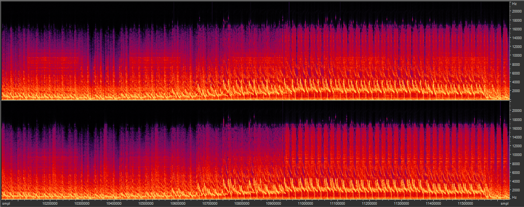Click 16000 on the lower channel frequency scale
Screen dimensions: 524x207
(517, 128)
